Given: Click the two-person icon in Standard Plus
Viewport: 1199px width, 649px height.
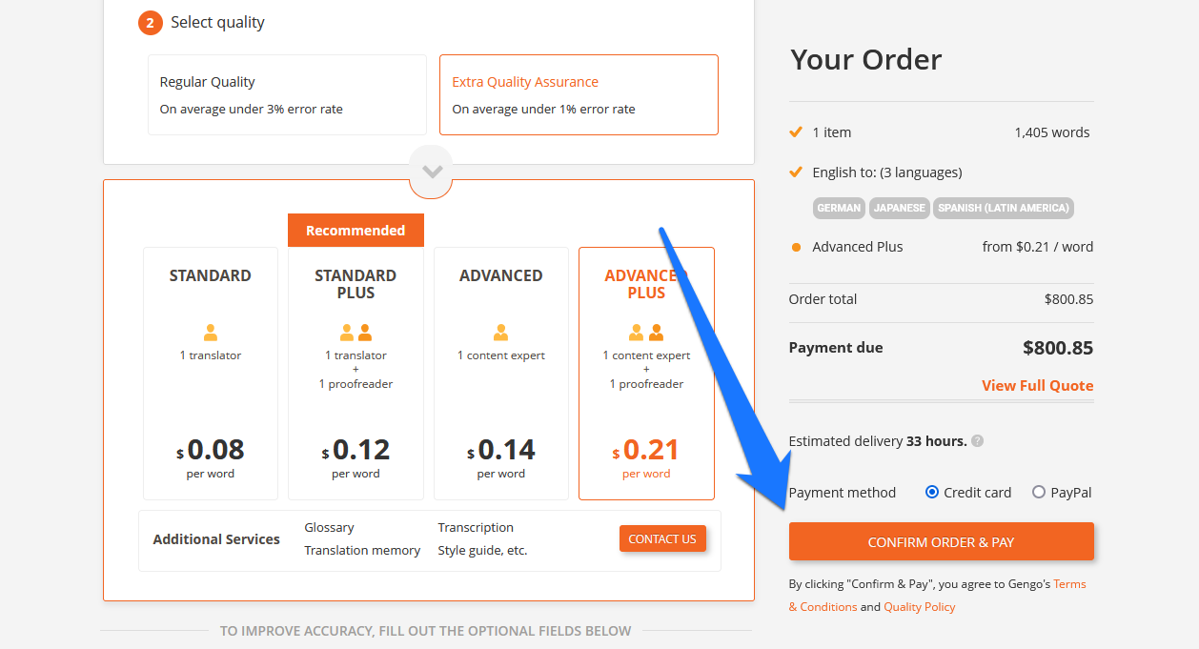Looking at the screenshot, I should point(356,333).
